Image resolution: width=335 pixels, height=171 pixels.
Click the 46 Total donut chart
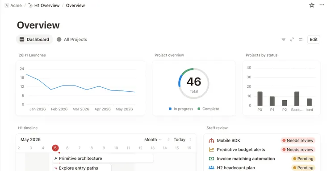pos(193,83)
